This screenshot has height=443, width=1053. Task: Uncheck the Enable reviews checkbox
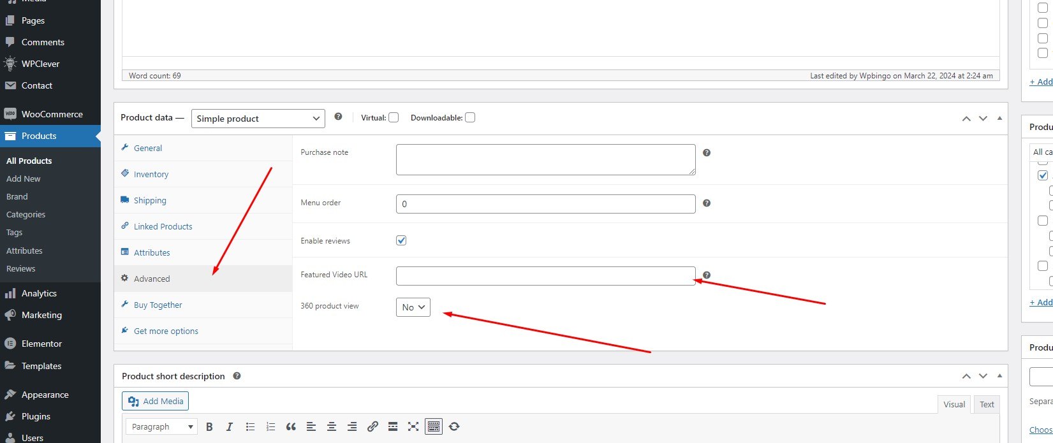[401, 240]
